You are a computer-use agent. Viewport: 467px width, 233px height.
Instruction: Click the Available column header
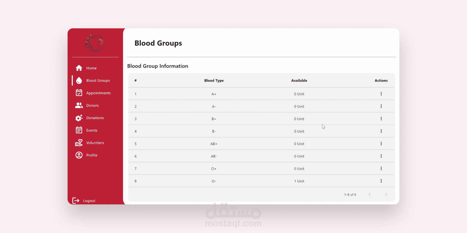(x=299, y=81)
